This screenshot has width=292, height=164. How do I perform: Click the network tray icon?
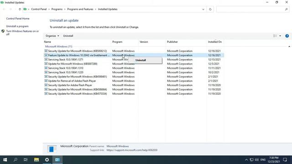click(x=251, y=160)
